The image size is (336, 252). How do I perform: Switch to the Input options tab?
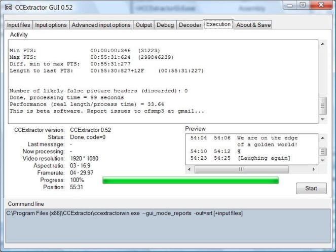click(51, 25)
